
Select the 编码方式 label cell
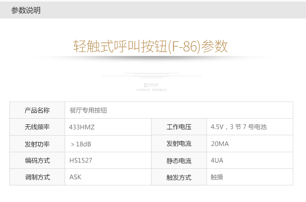(x=37, y=161)
